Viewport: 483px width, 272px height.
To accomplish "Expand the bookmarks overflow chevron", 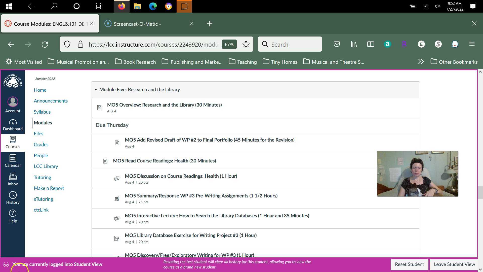I will pyautogui.click(x=421, y=61).
